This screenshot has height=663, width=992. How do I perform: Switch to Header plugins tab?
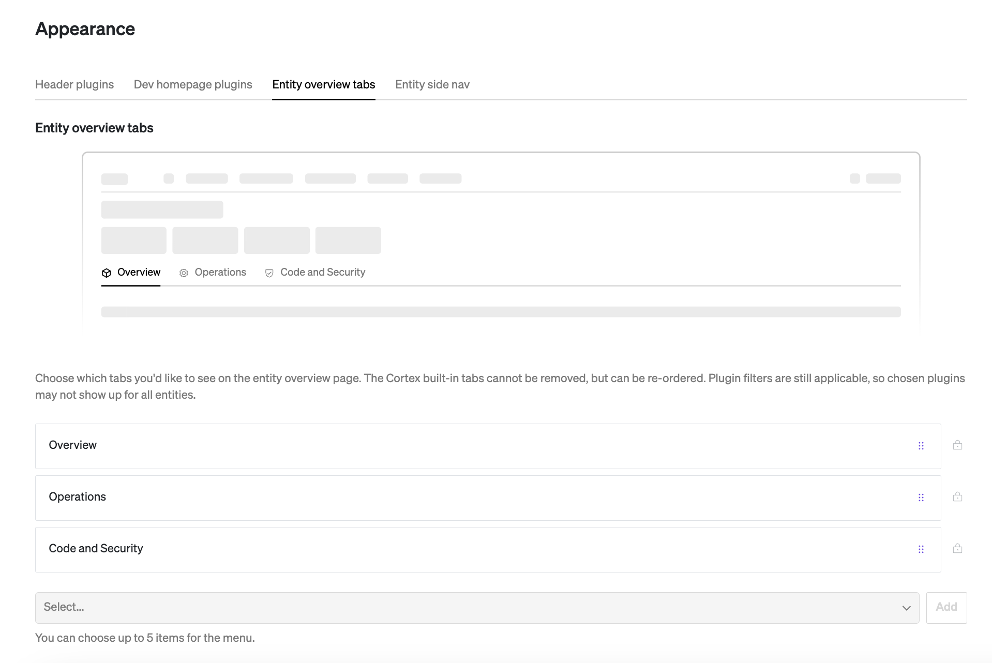[74, 84]
